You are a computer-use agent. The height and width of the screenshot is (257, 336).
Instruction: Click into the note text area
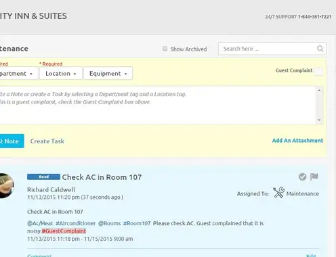tap(158, 105)
